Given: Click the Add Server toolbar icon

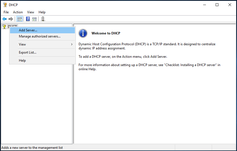Looking at the screenshot, I should tap(43, 19).
